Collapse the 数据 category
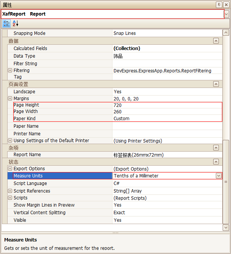This screenshot has height=254, width=231. pos(216,41)
